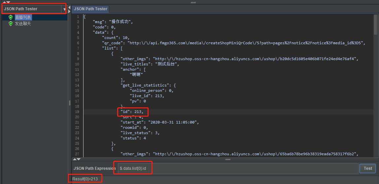This screenshot has width=379, height=184.
Task: Click the "other_imgs" line ending in 76af4
Action: click(239, 59)
